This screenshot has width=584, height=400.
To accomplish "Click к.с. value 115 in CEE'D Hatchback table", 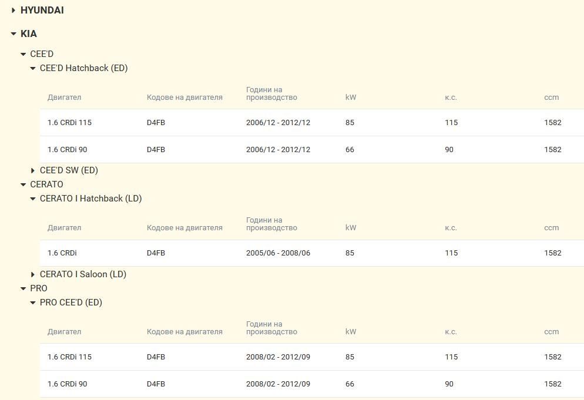I will click(x=451, y=123).
